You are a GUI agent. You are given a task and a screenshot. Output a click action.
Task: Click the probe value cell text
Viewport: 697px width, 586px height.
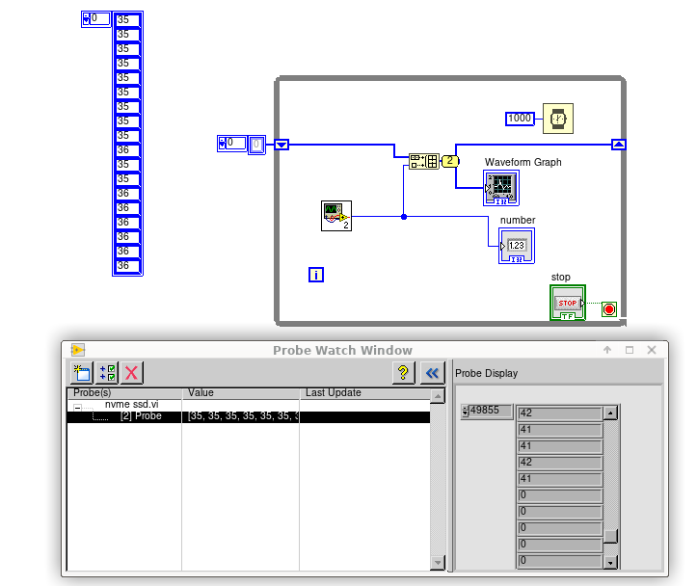(243, 416)
